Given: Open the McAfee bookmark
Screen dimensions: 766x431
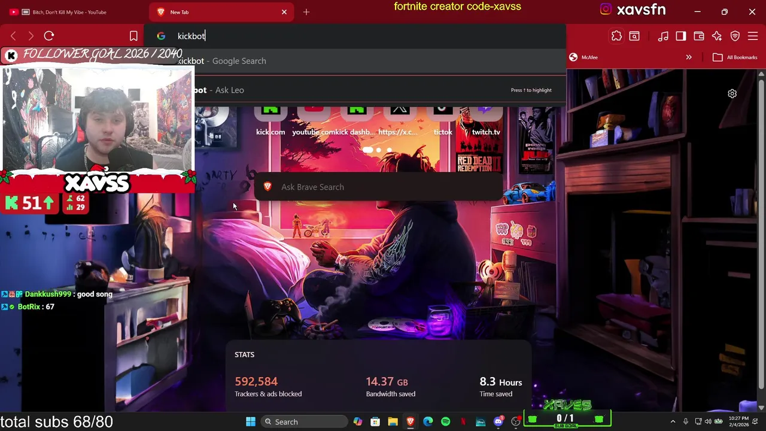Looking at the screenshot, I should (583, 57).
